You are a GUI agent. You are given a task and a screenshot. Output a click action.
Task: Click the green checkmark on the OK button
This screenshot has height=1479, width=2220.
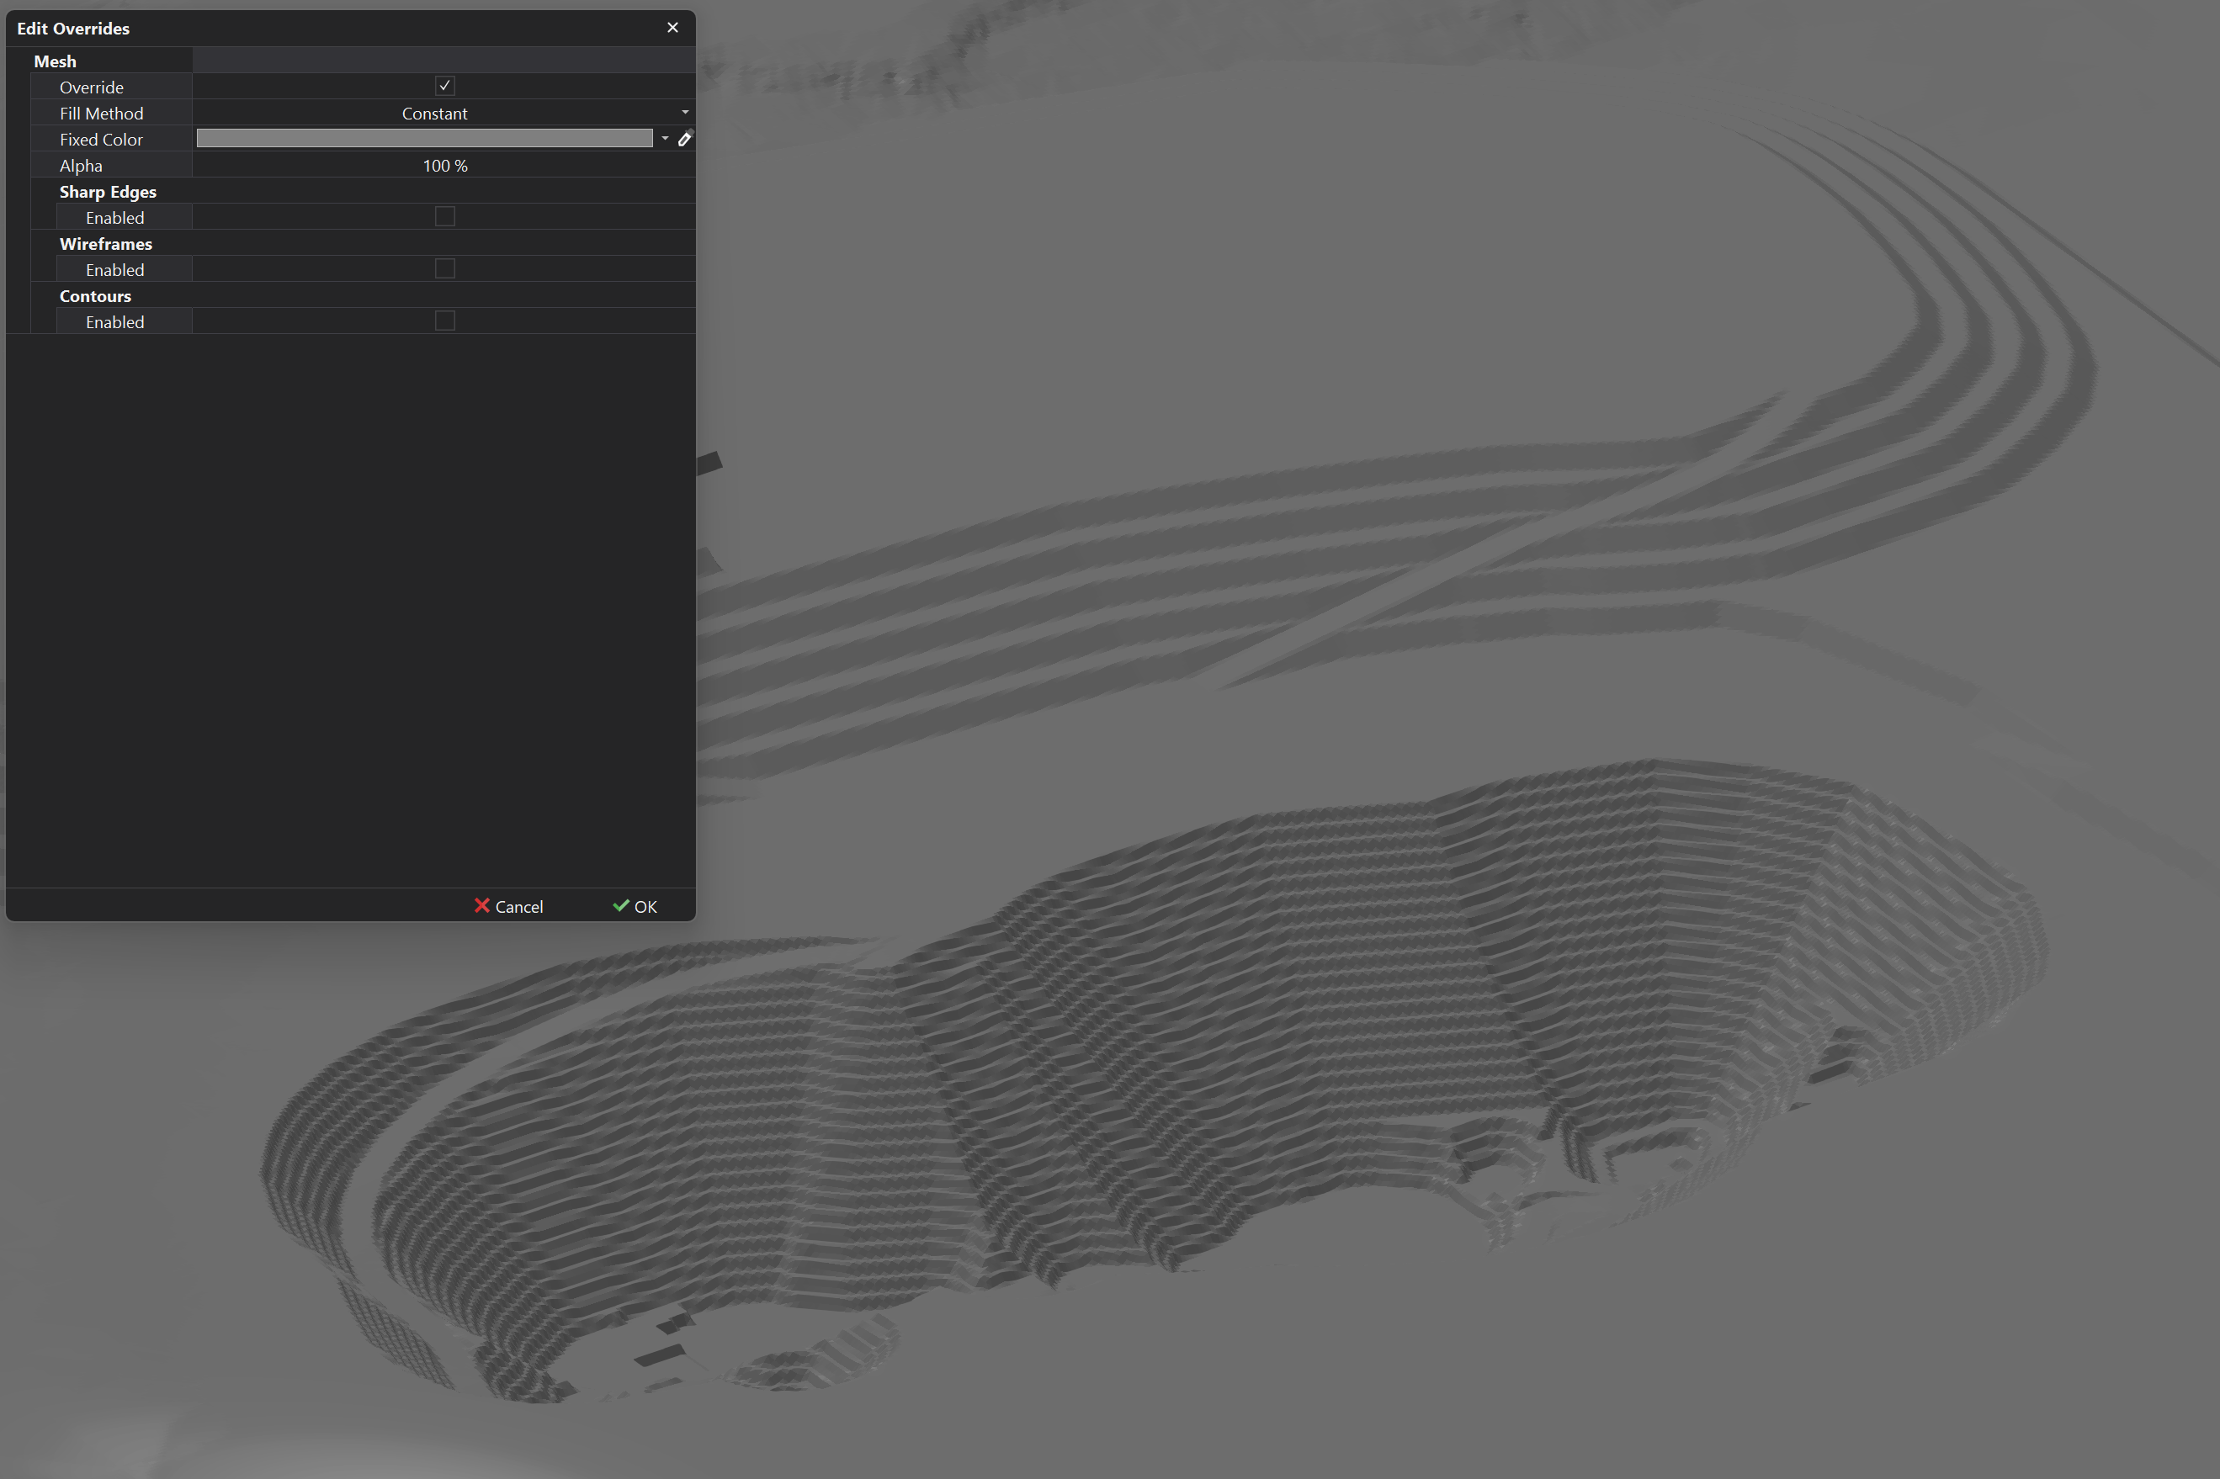[x=621, y=905]
